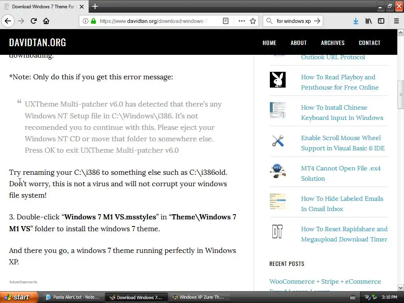404x303 pixels.
Task: Click the wrench and screwdriver thumbnail
Action: (277, 140)
